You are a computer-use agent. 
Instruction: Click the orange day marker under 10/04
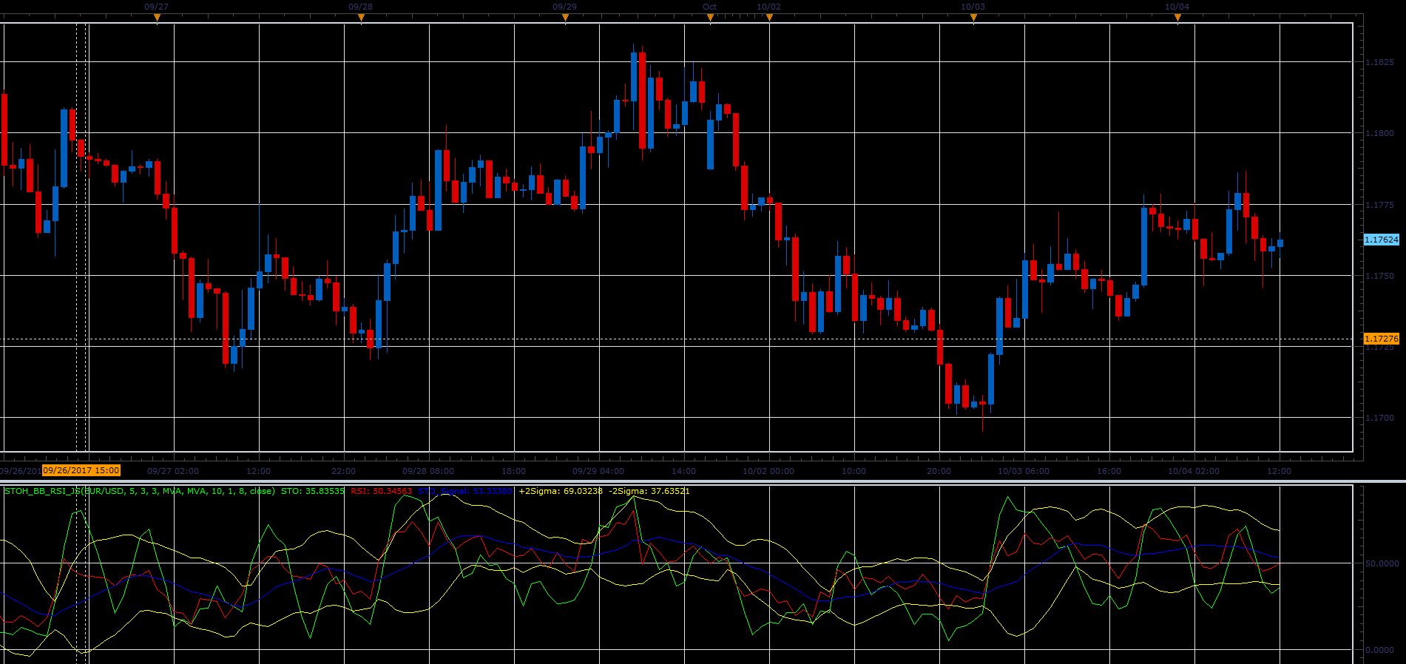coord(1177,18)
